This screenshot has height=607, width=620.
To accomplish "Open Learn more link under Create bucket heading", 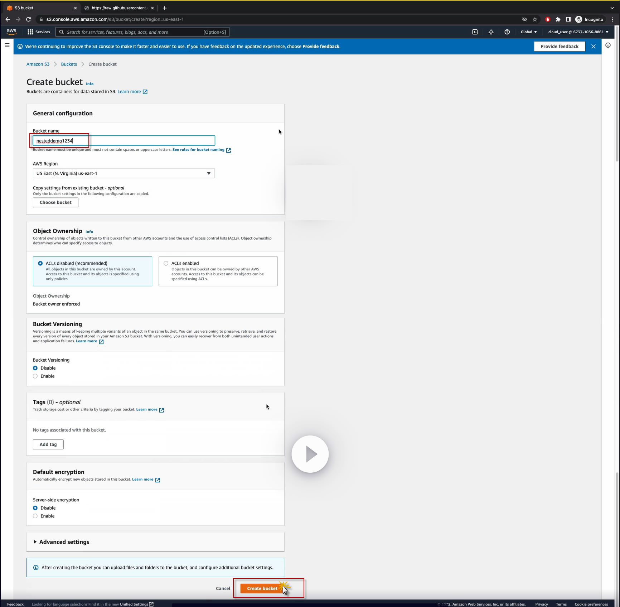I will coord(132,92).
